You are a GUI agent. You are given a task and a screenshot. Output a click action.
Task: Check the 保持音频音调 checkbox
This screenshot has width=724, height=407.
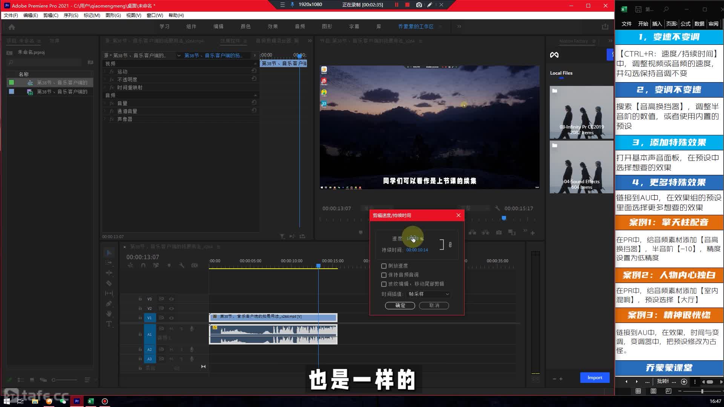pos(384,275)
